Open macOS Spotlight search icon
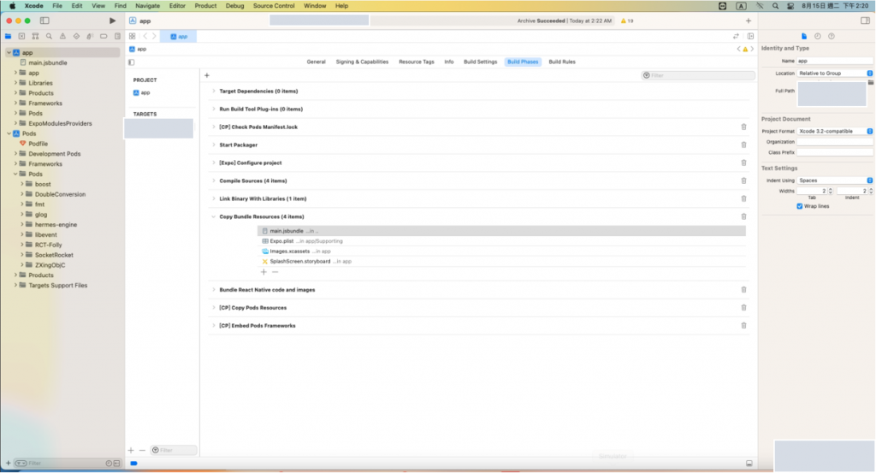This screenshot has height=473, width=876. point(775,6)
